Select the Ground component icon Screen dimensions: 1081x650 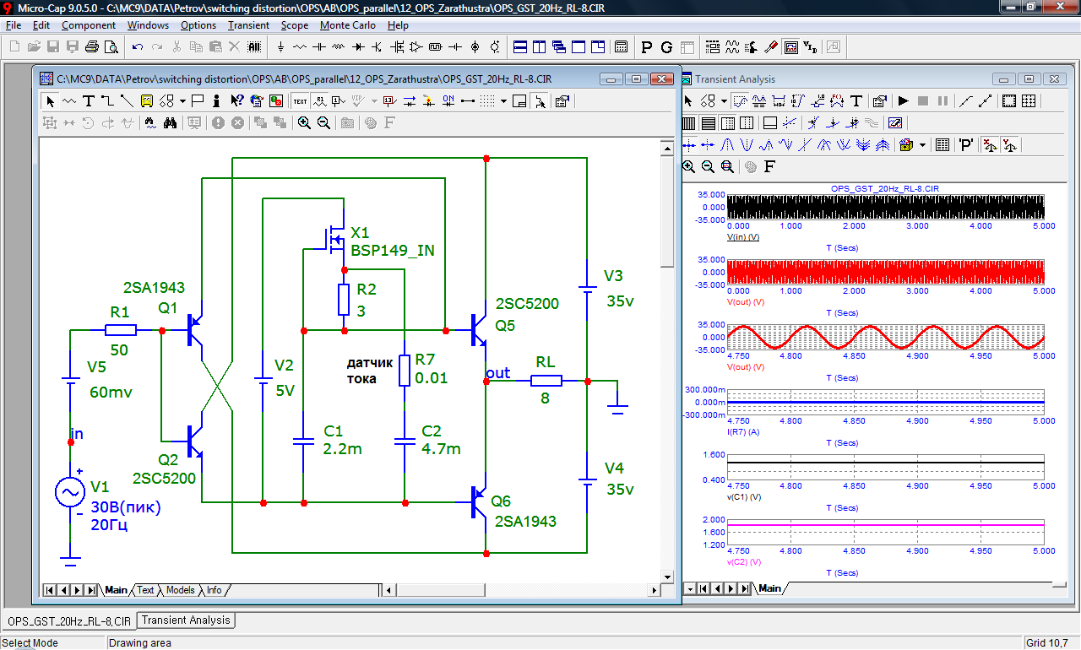[x=280, y=46]
